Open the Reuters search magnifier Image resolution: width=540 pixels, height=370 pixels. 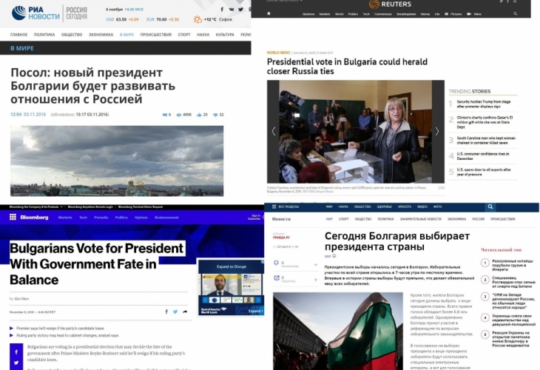(515, 14)
